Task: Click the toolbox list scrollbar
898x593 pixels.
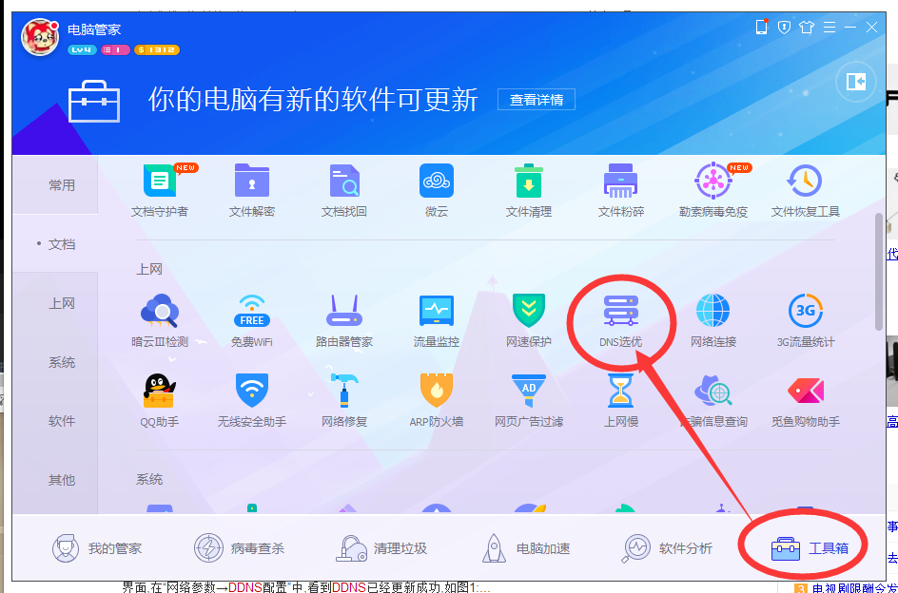Action: point(879,271)
